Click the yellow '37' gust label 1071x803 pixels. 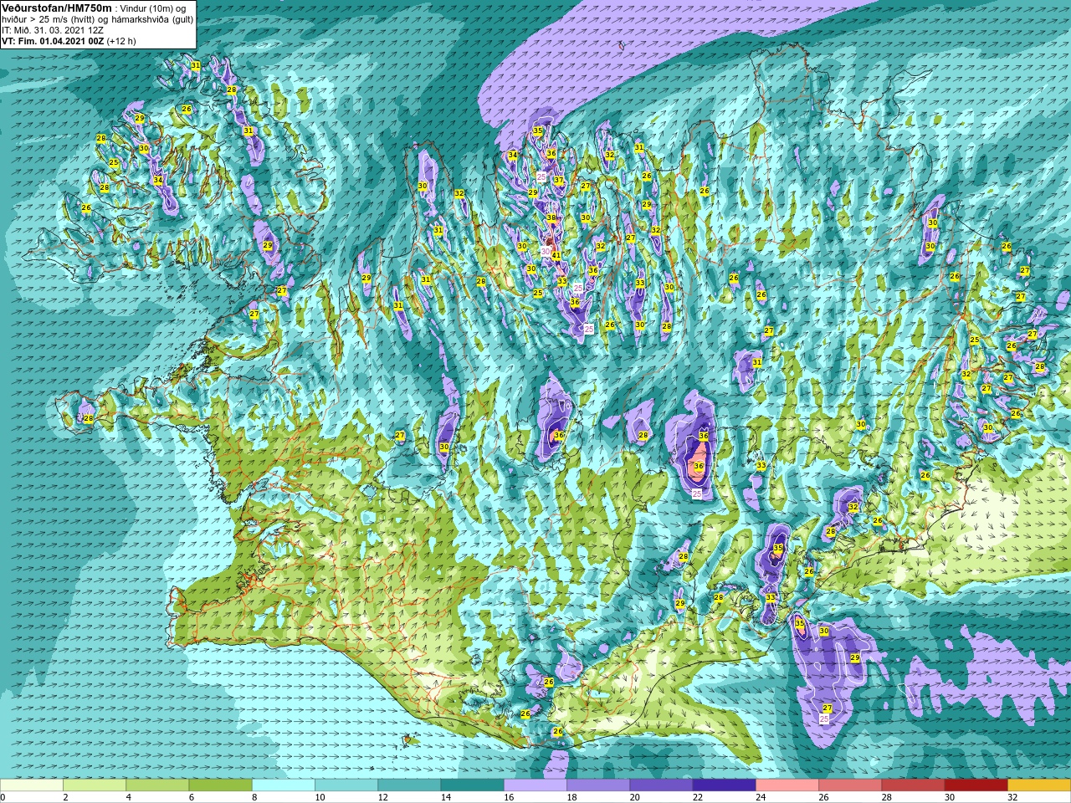pos(559,180)
